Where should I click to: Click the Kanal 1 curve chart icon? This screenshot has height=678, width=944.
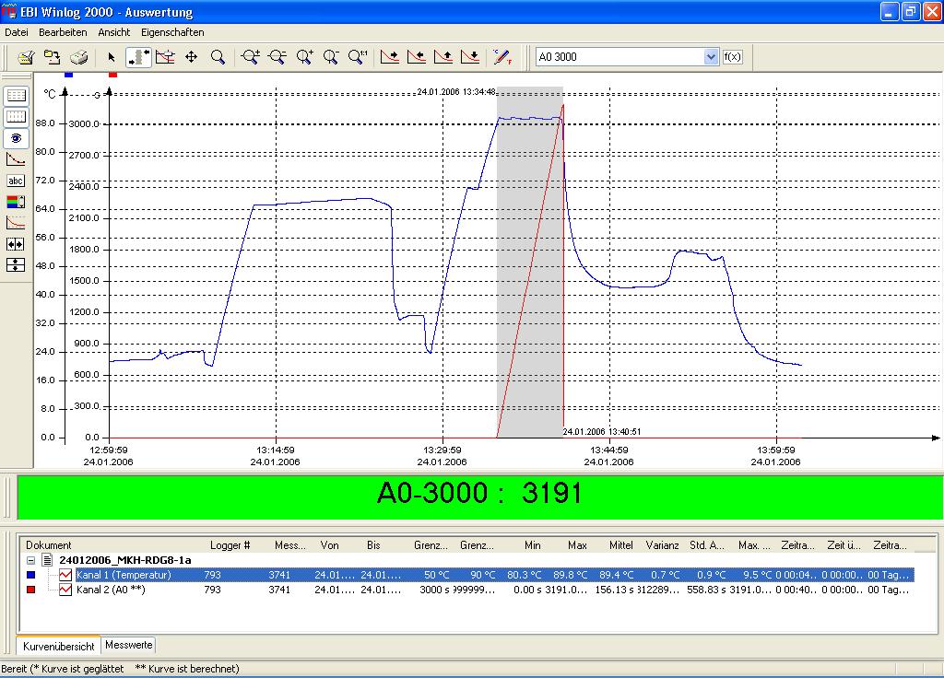coord(65,575)
